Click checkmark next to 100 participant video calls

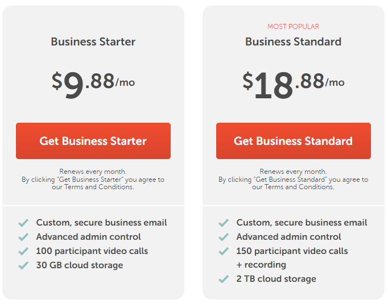coord(23,251)
